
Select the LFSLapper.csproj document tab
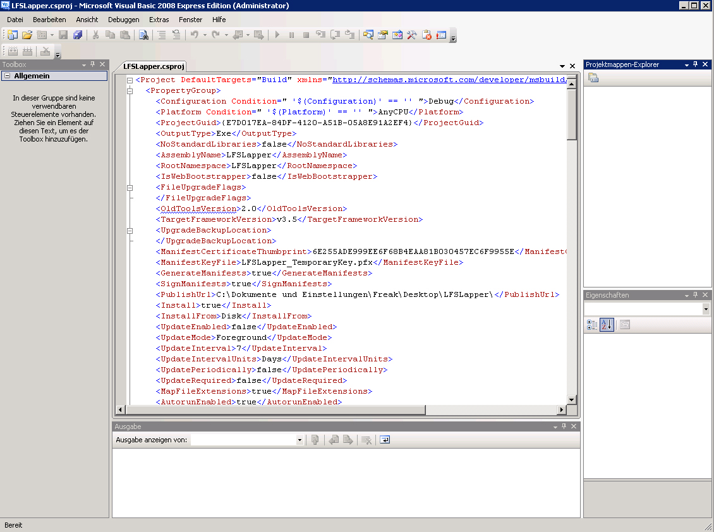pos(154,66)
